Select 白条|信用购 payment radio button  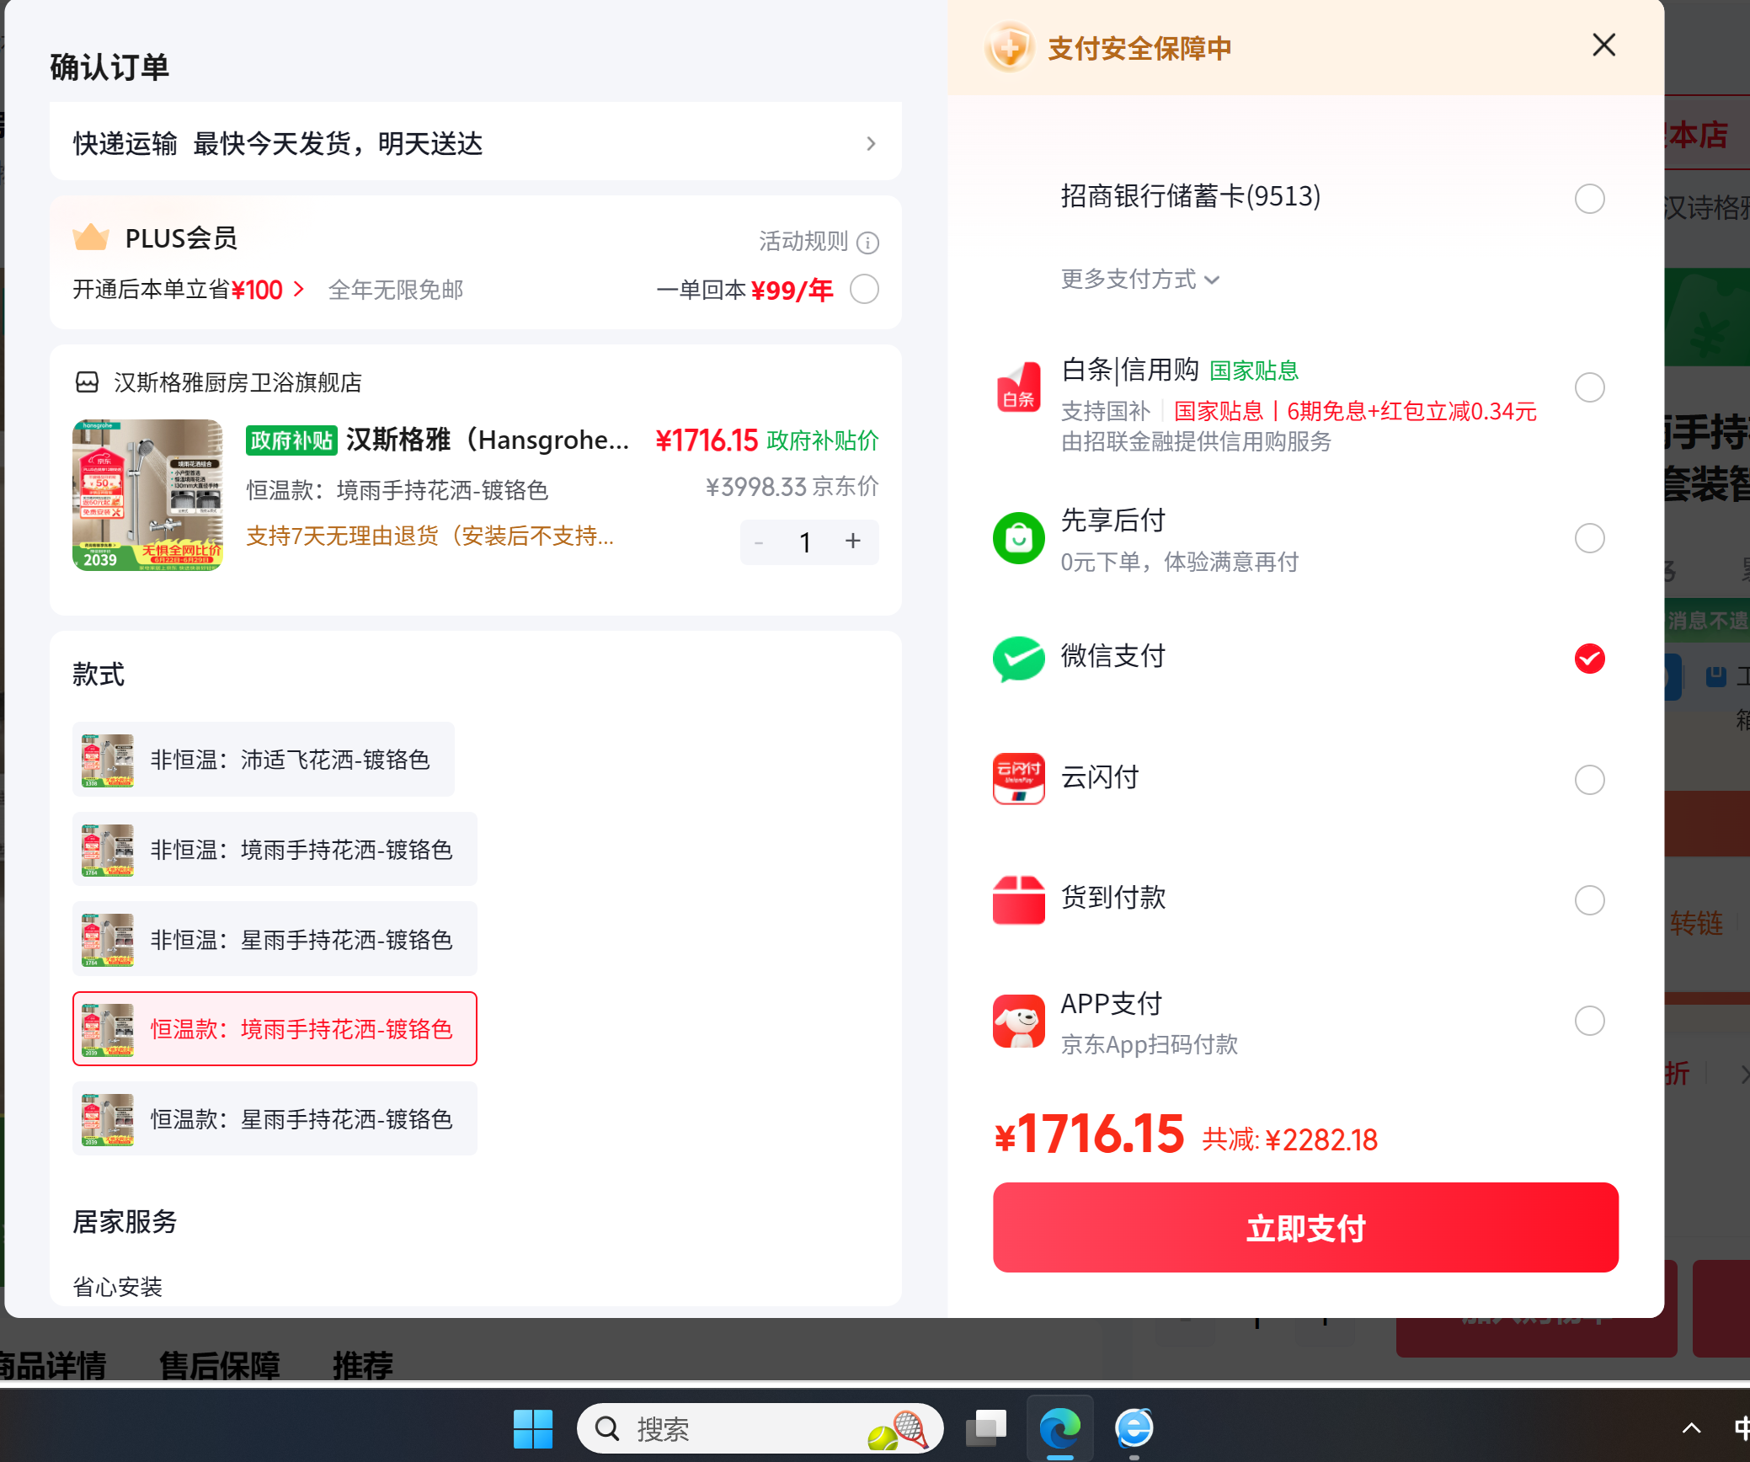click(x=1589, y=387)
